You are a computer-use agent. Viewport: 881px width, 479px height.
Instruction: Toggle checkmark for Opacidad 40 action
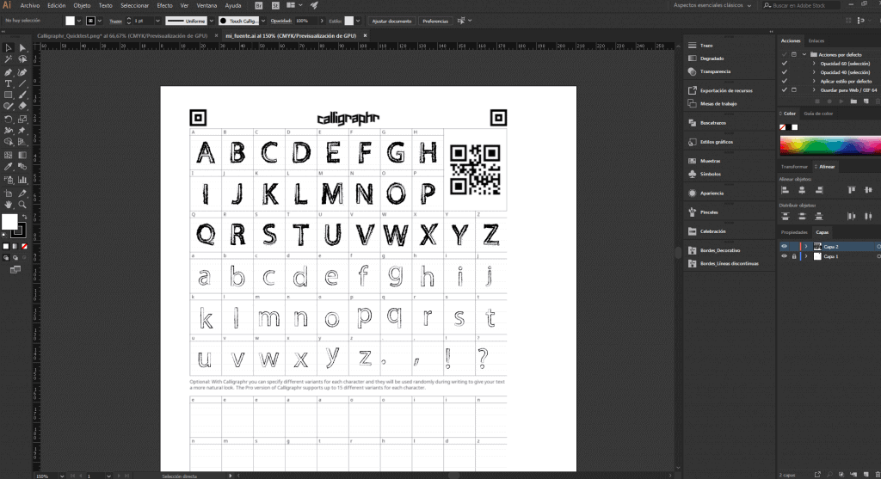tap(785, 72)
